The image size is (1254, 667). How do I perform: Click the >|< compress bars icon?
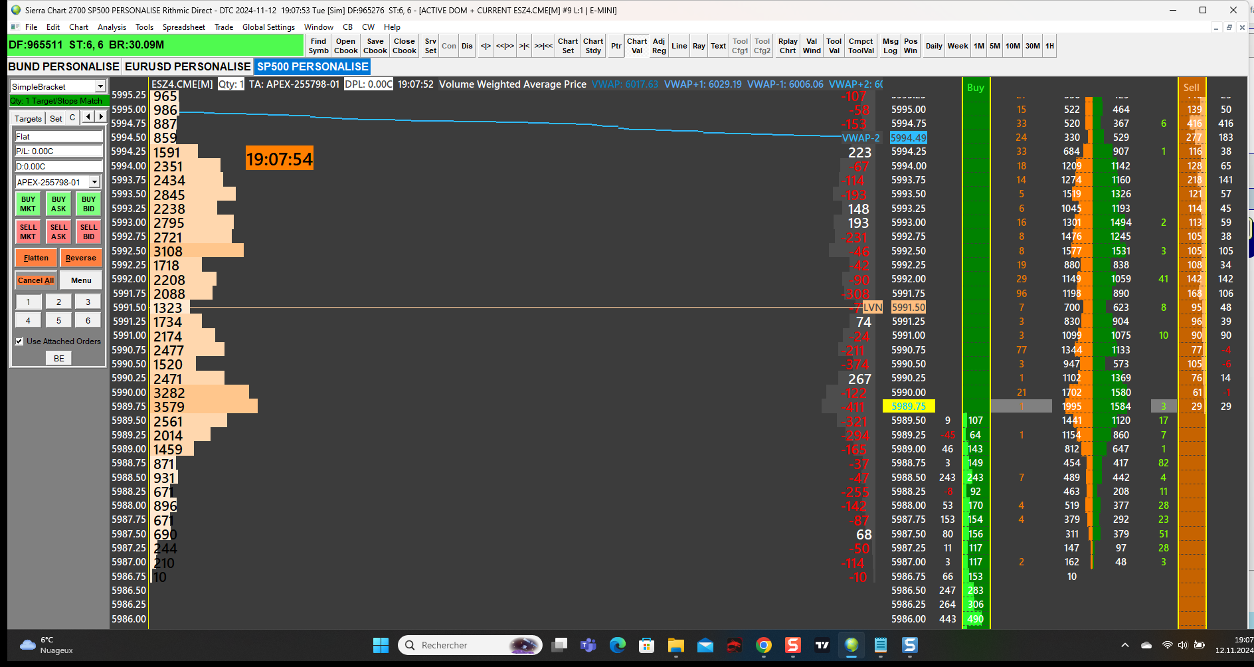click(524, 46)
